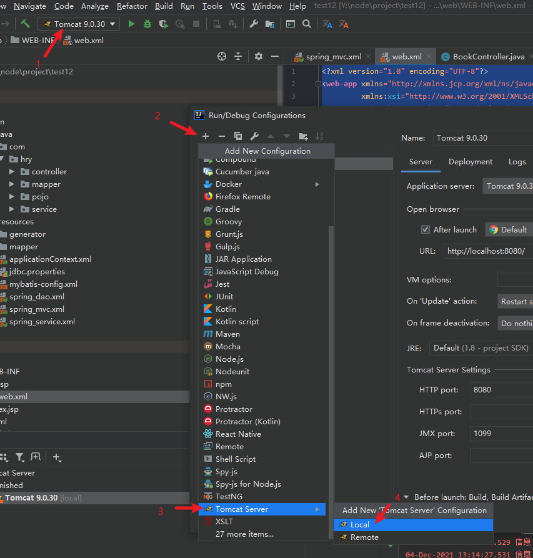The height and width of the screenshot is (558, 533).
Task: Edit templates wrench icon in dialog
Action: 254,136
